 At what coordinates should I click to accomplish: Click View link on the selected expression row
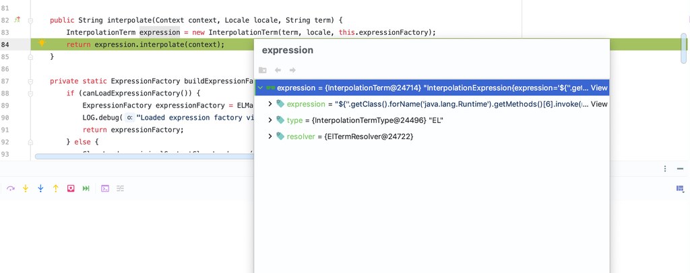599,87
